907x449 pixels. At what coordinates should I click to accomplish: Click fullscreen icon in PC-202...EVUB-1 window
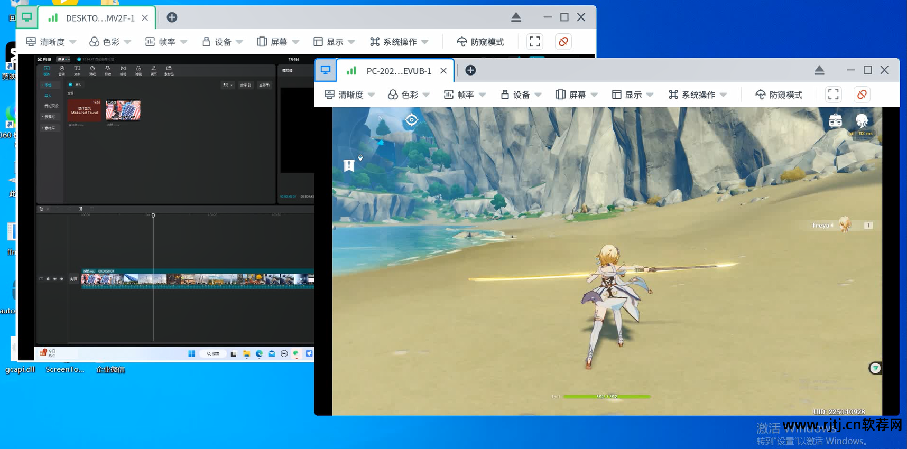834,95
